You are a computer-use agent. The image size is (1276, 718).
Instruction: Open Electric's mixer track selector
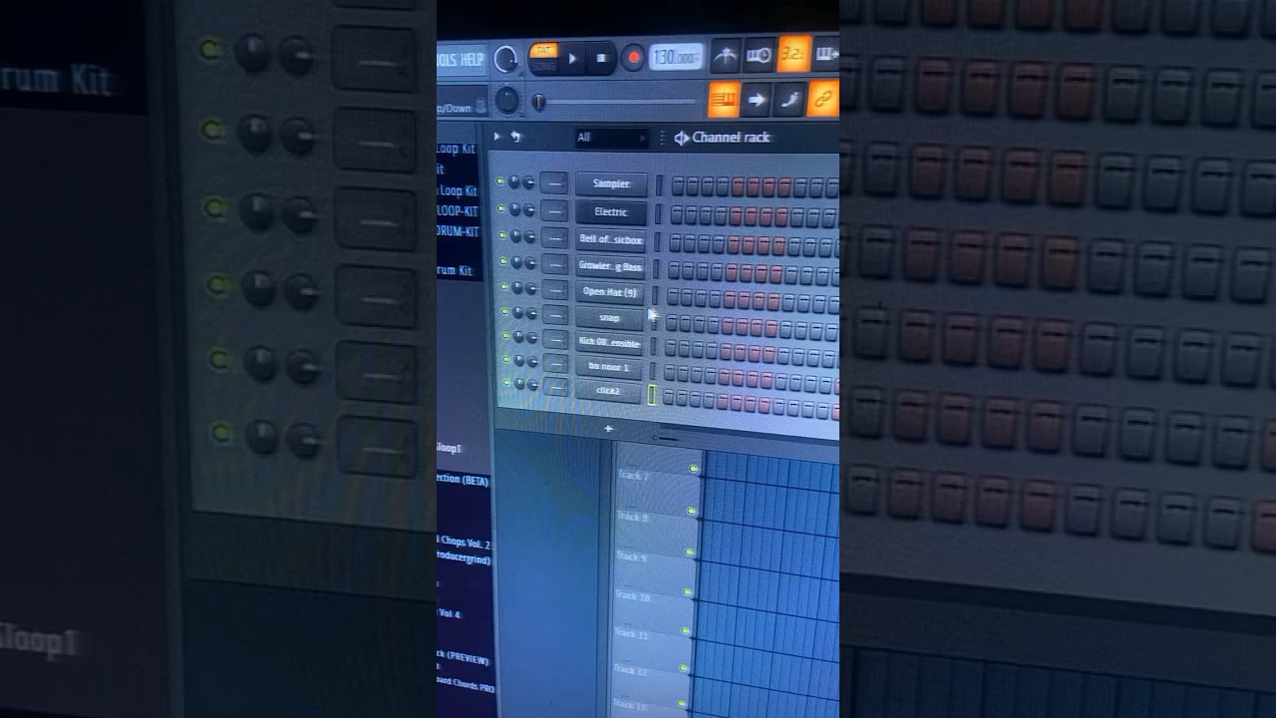pos(553,210)
